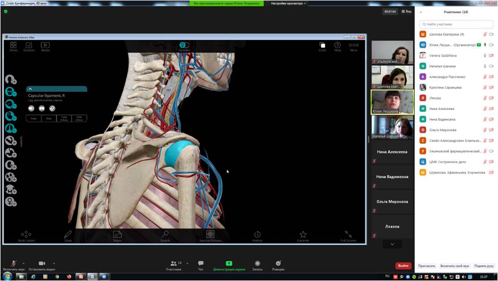This screenshot has width=498, height=281.
Task: Open the Search magnifier in the atlas
Action: coord(165,235)
